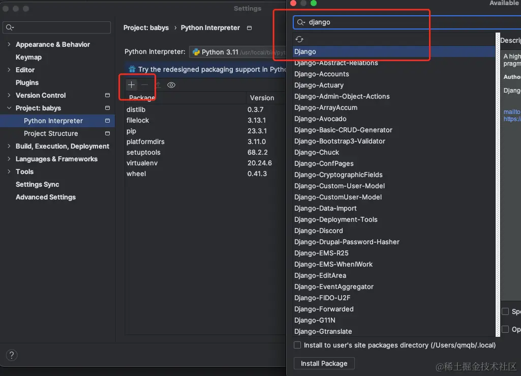
Task: Click Python logo icon in interpreter dropdown
Action: [196, 52]
